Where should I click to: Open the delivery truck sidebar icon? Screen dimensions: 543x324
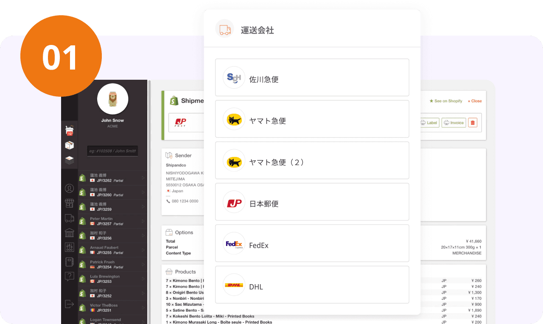pyautogui.click(x=70, y=218)
